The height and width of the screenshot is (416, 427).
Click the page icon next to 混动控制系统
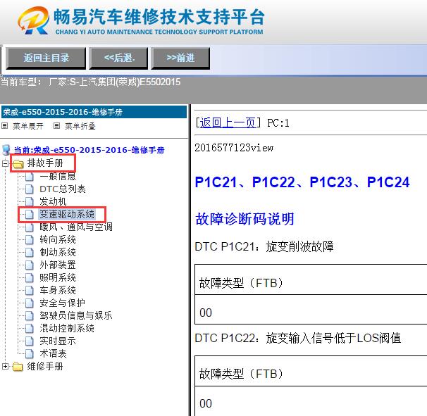tap(29, 328)
